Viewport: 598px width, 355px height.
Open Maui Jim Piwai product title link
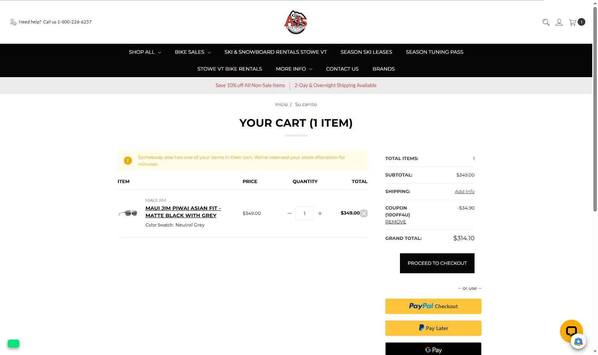[x=183, y=212]
